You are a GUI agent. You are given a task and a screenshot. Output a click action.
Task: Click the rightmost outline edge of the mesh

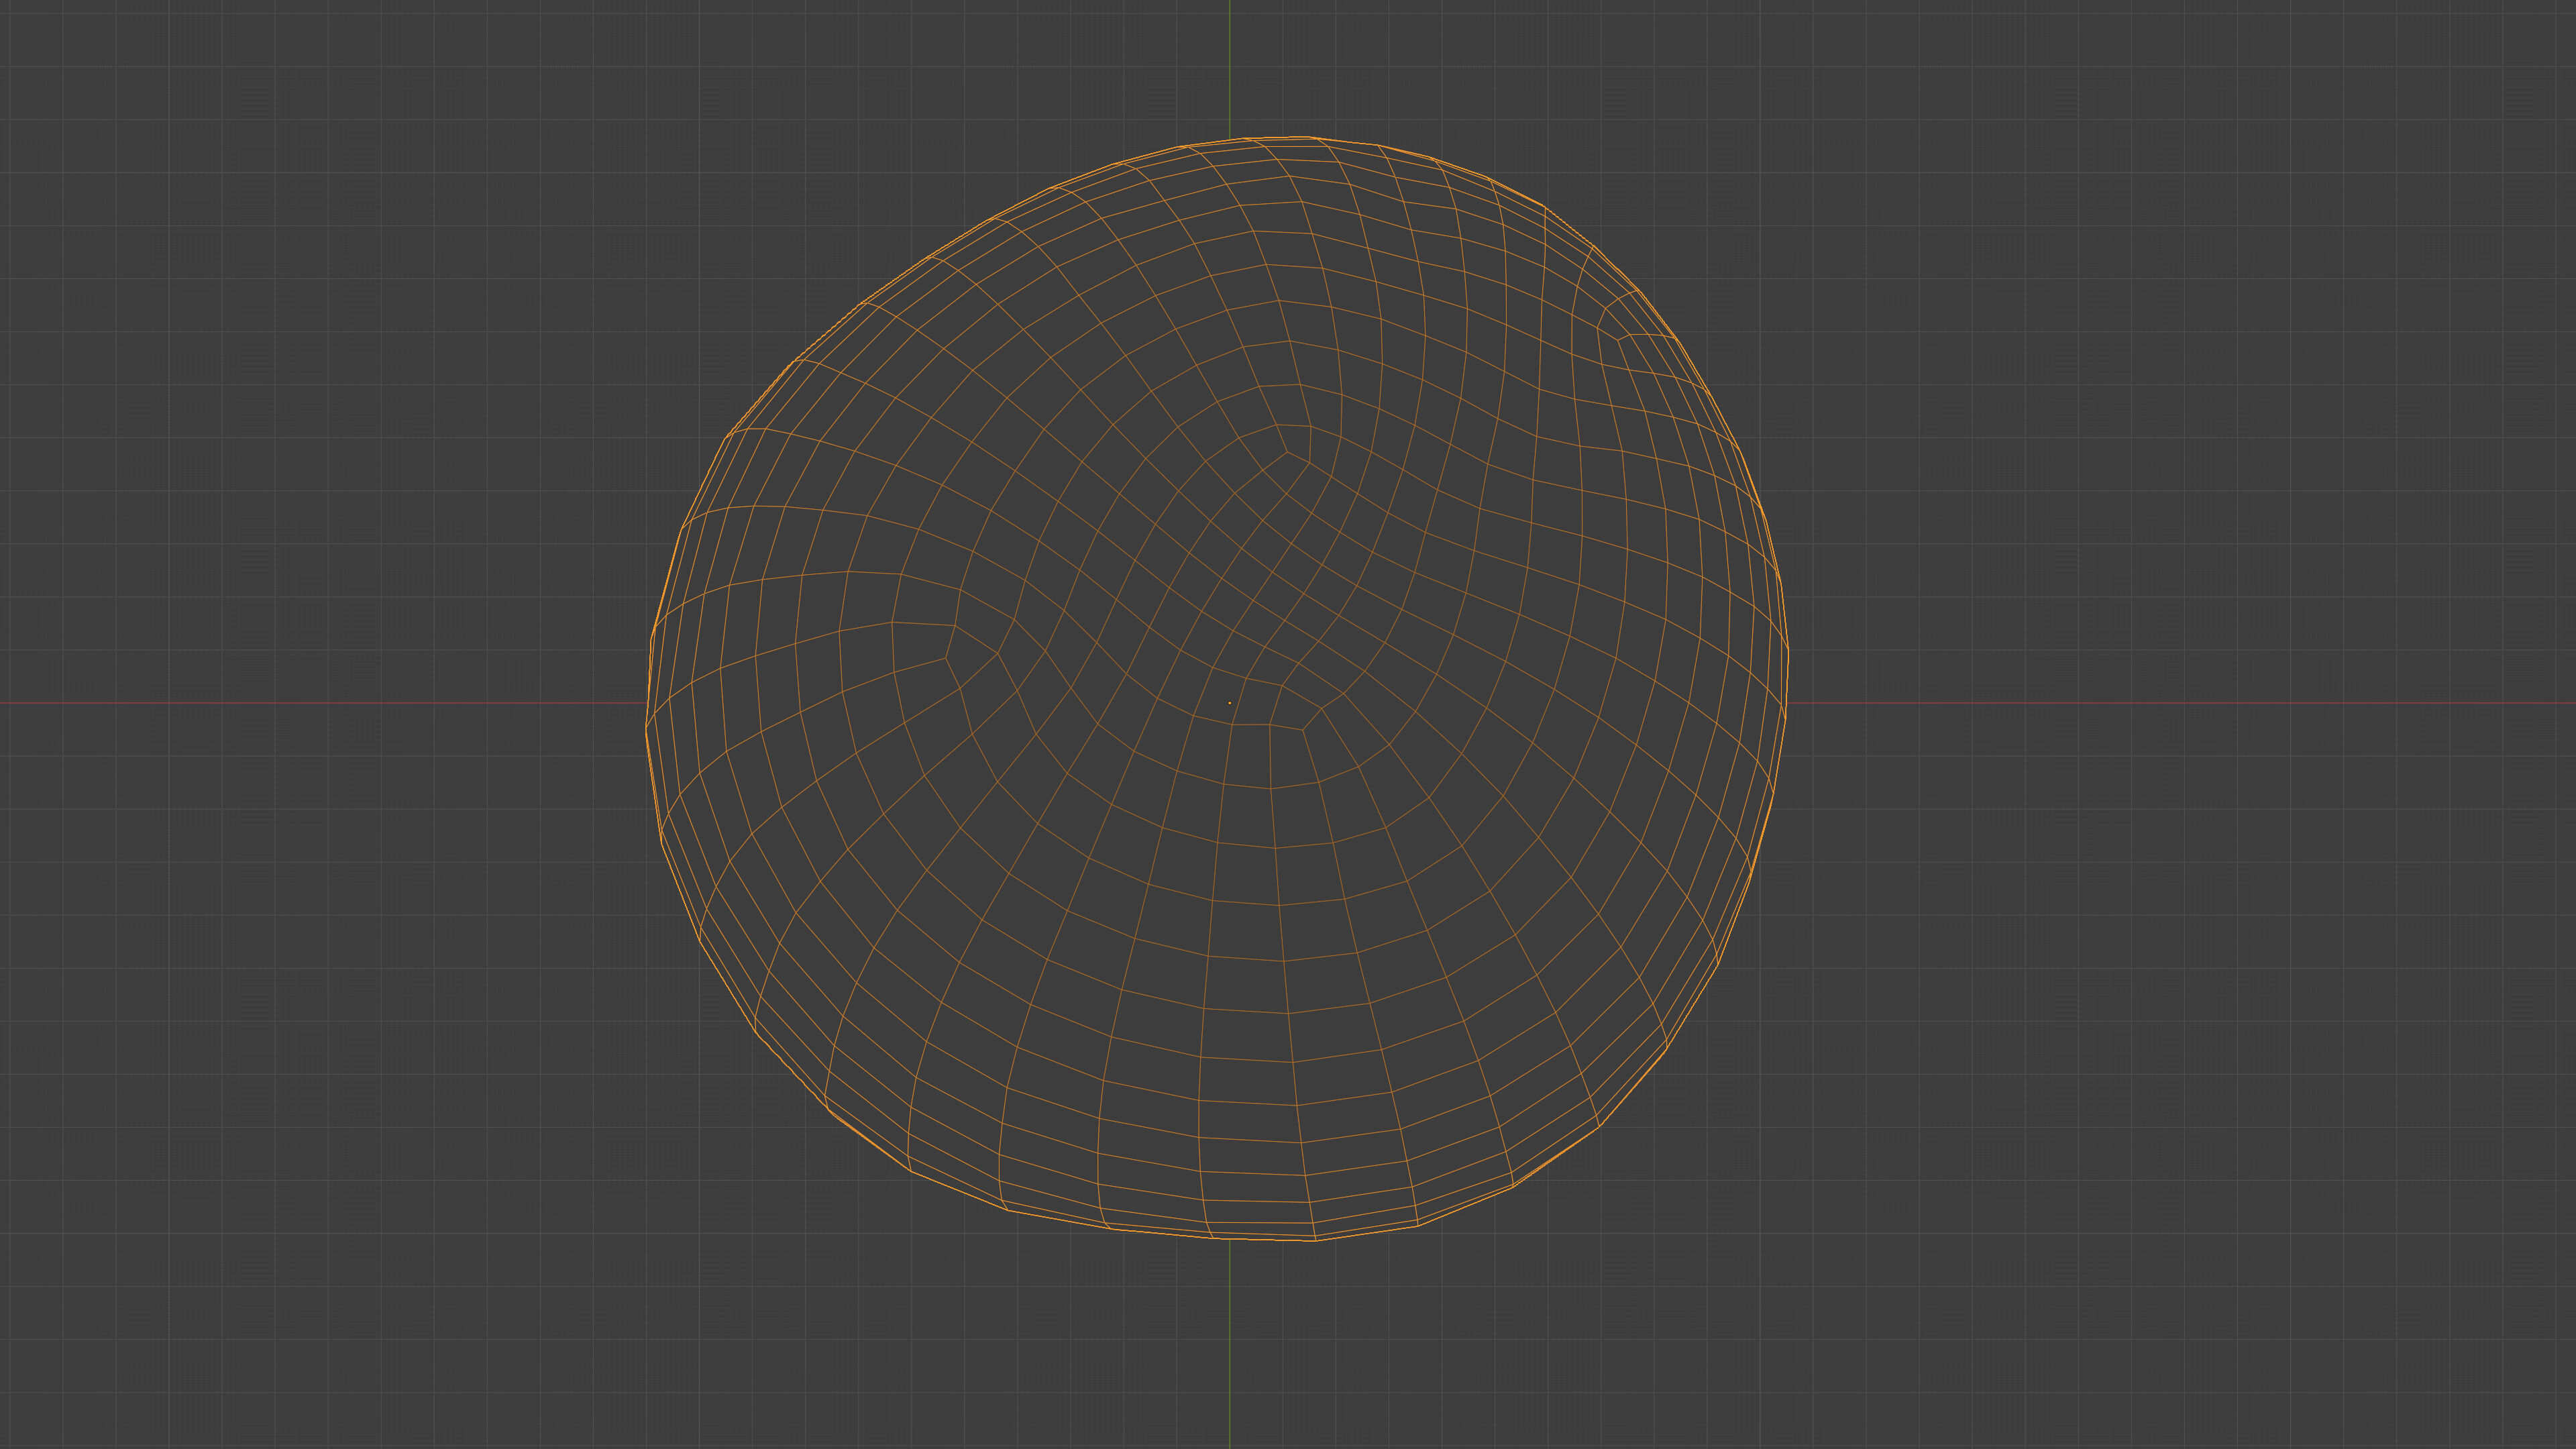tap(1788, 655)
